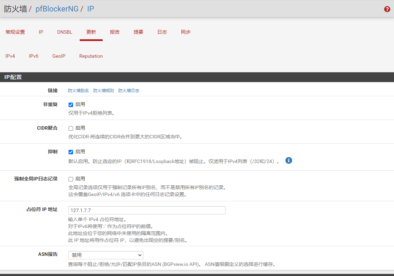
Task: Open the DNSBL tab
Action: (65, 32)
